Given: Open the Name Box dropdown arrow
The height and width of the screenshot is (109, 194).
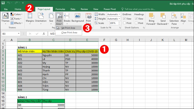Looking at the screenshot, I should (x=19, y=34).
